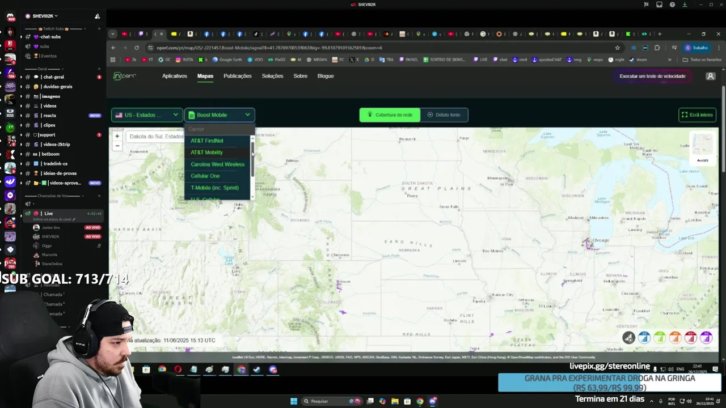This screenshot has height=408, width=726.
Task: Open File Explorer from the Windows taskbar
Action: click(x=395, y=401)
